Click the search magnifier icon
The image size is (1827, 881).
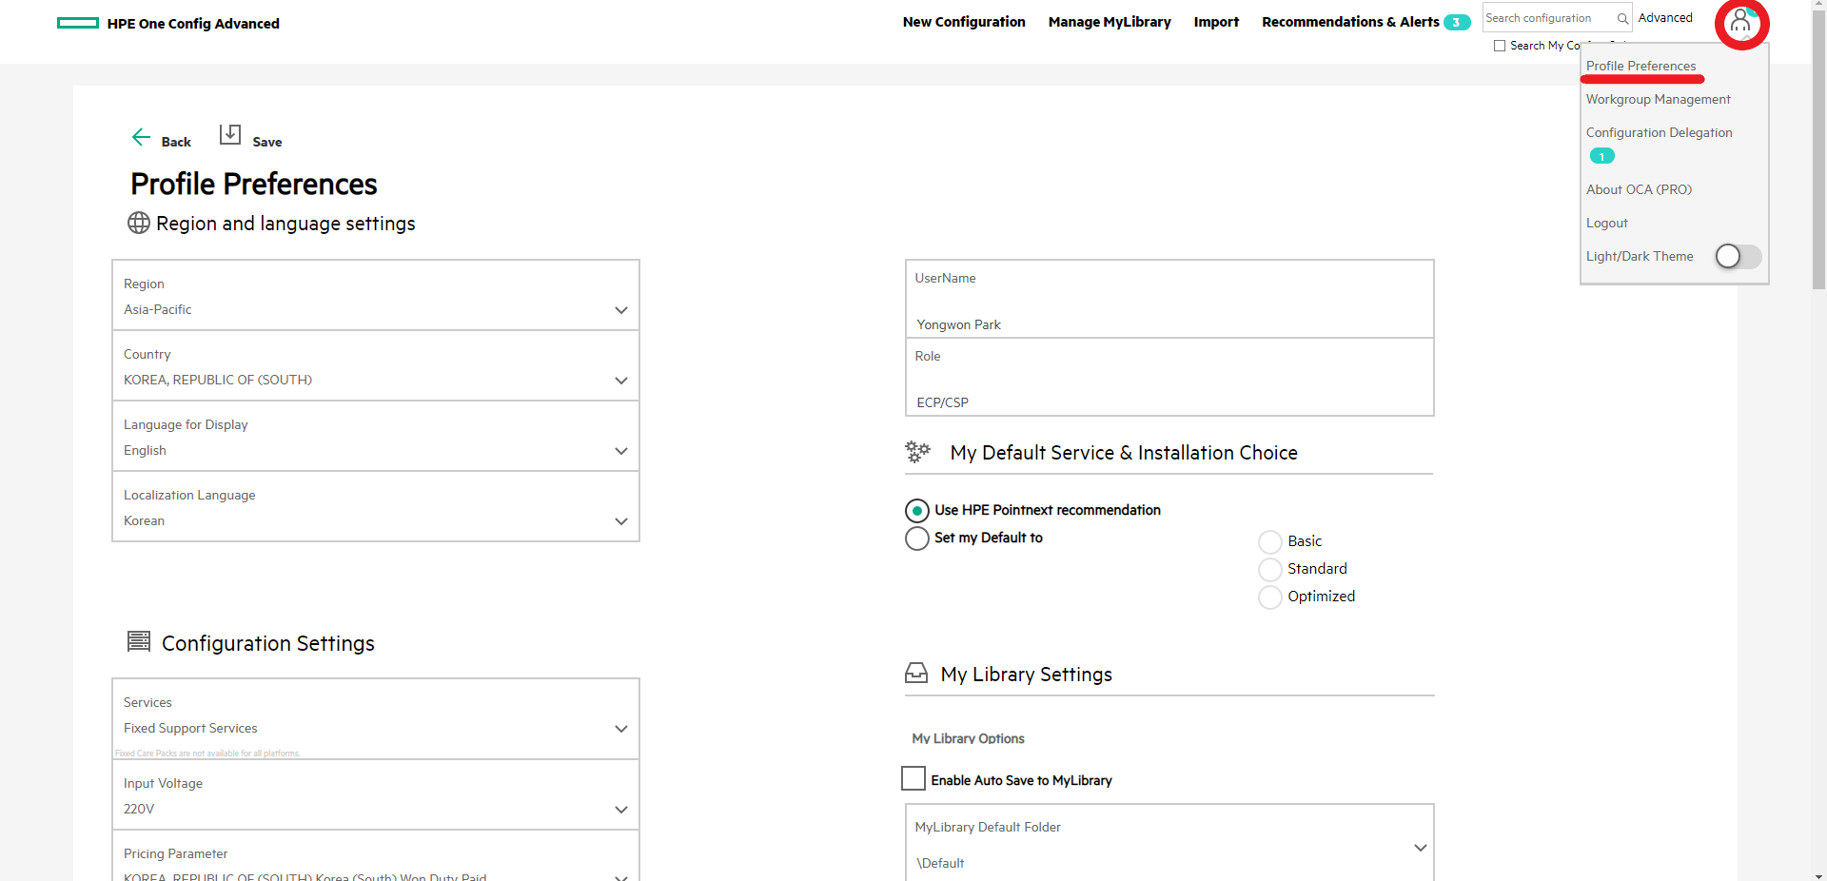click(x=1622, y=18)
